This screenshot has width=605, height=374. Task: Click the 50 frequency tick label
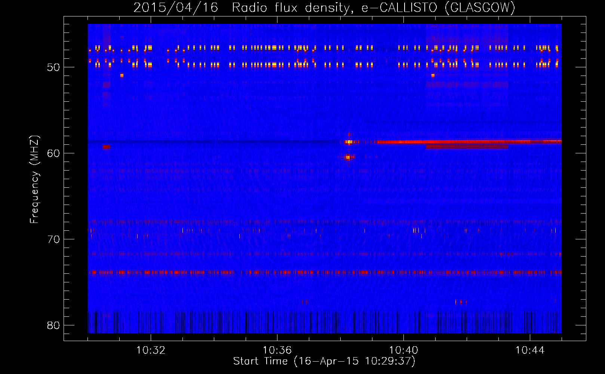pos(53,67)
